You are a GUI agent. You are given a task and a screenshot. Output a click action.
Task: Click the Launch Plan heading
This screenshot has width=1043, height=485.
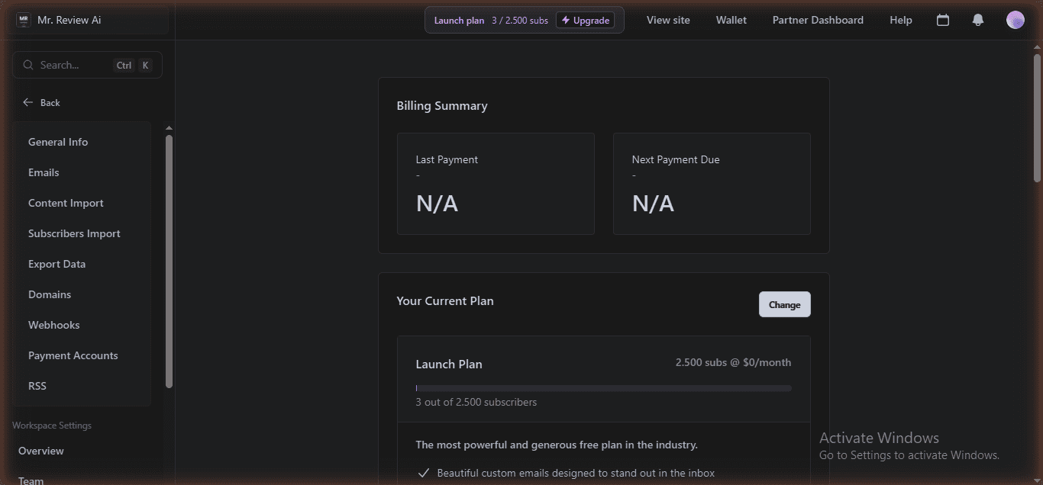(449, 364)
